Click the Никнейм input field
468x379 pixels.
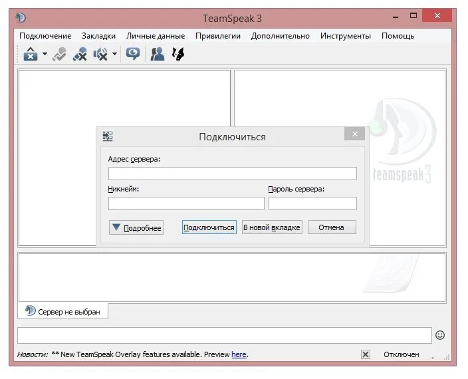coord(186,203)
